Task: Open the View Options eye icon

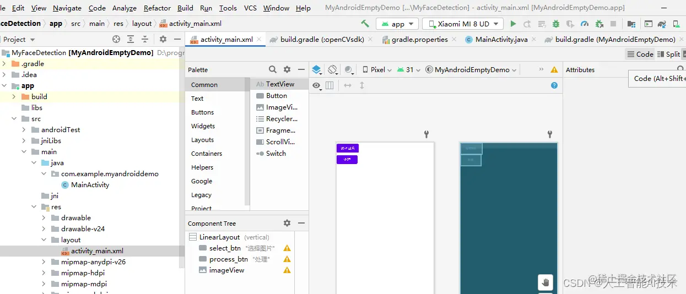Action: (x=316, y=85)
